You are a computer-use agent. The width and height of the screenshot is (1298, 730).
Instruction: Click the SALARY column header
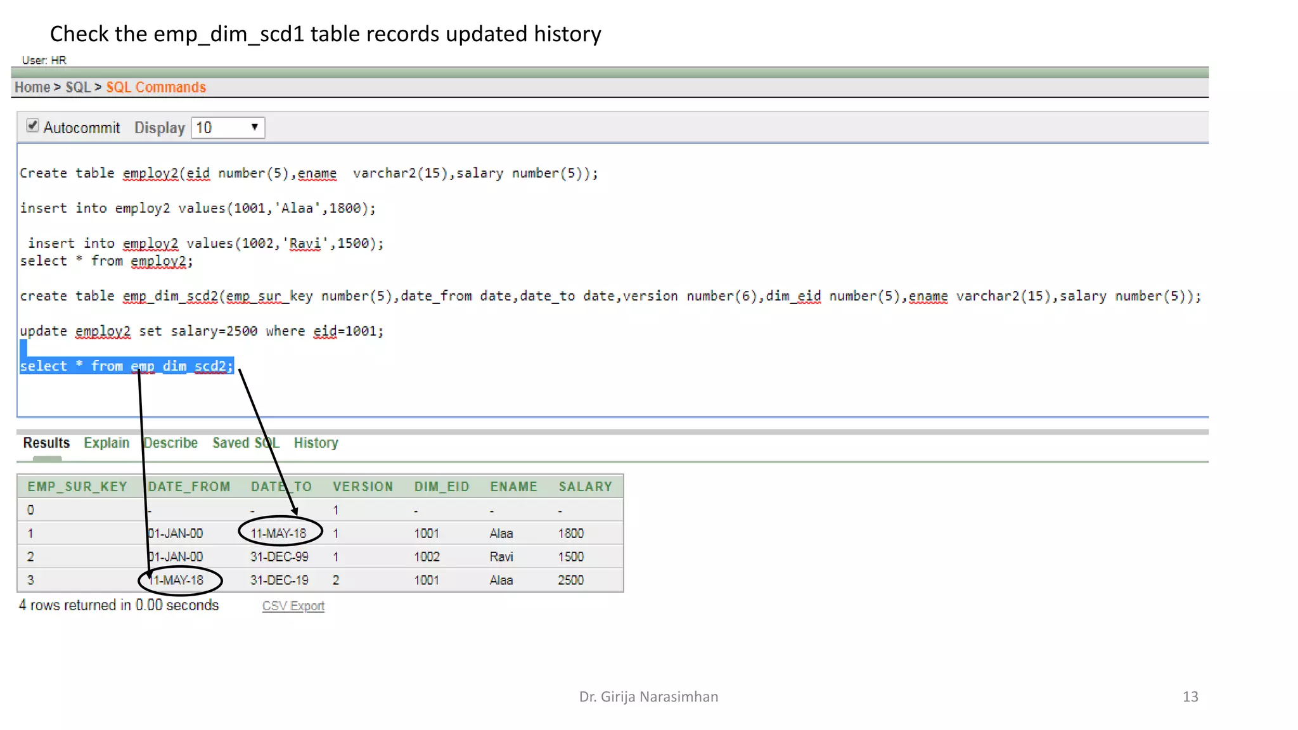pos(586,487)
